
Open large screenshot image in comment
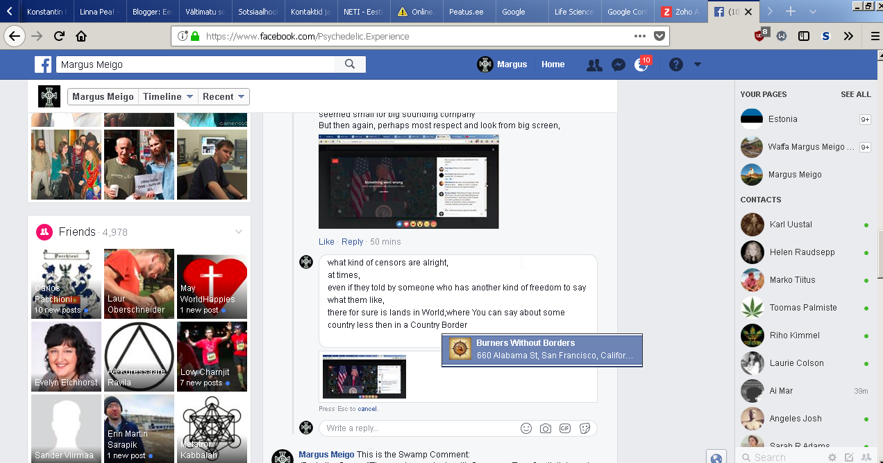408,182
